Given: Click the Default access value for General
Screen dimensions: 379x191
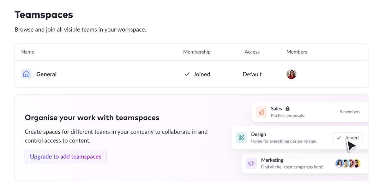Looking at the screenshot, I should [252, 74].
